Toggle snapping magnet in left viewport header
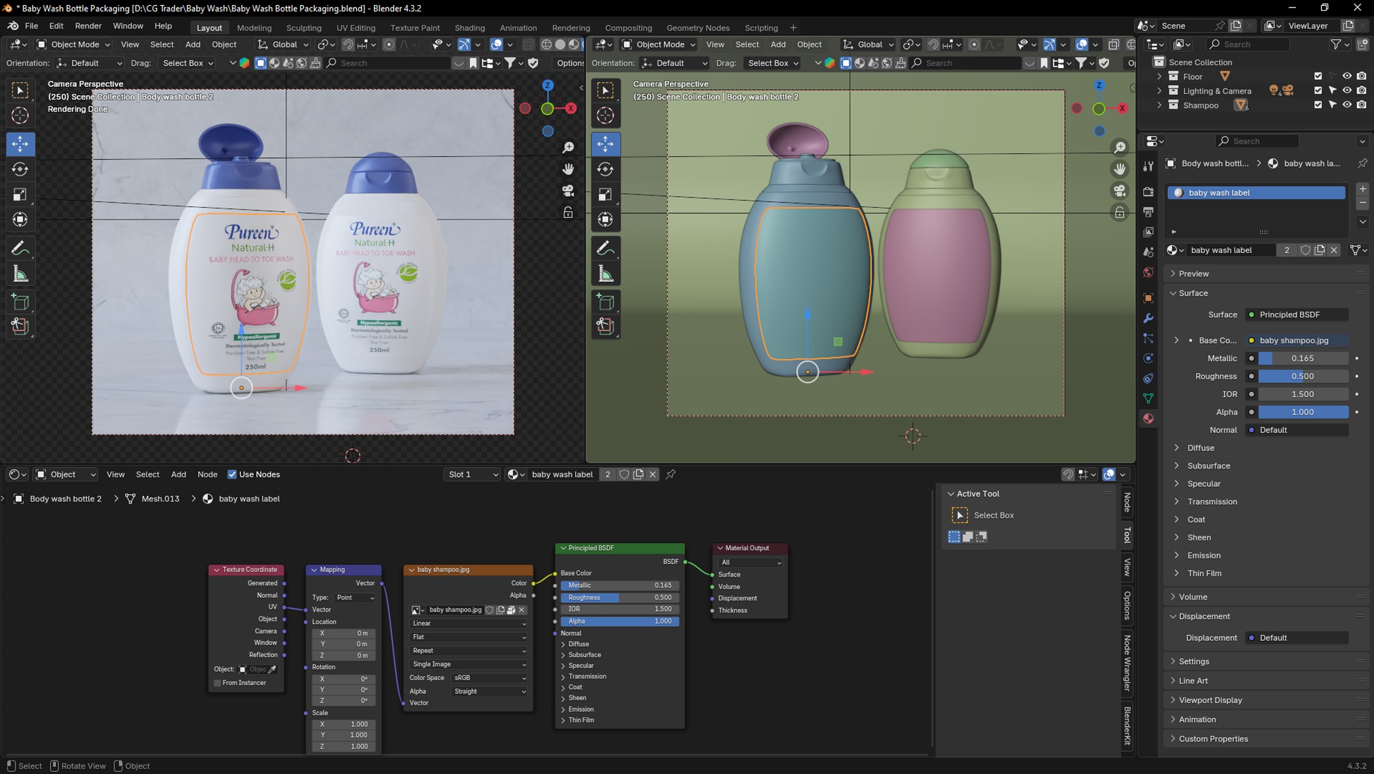This screenshot has width=1374, height=774. pos(348,44)
